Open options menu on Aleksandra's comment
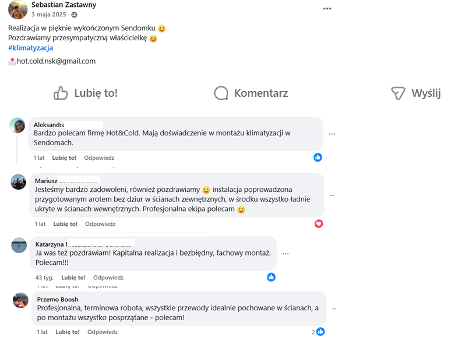Image resolution: width=451 pixels, height=350 pixels. (332, 134)
